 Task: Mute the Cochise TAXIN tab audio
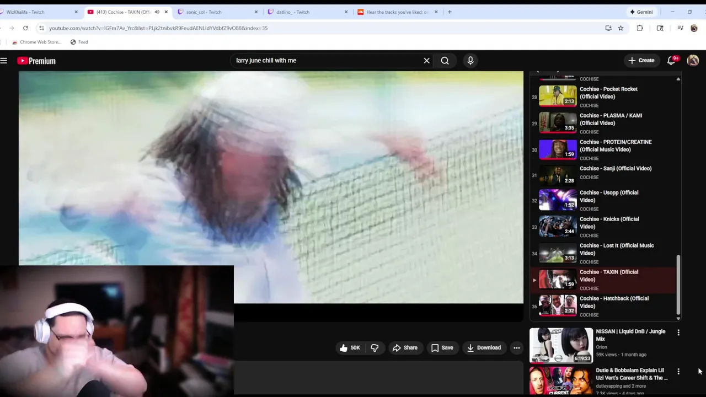(x=157, y=12)
